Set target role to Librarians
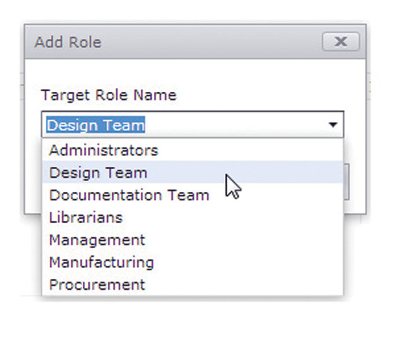 (x=86, y=218)
